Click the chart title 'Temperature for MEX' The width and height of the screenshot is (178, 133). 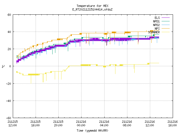click(x=92, y=6)
